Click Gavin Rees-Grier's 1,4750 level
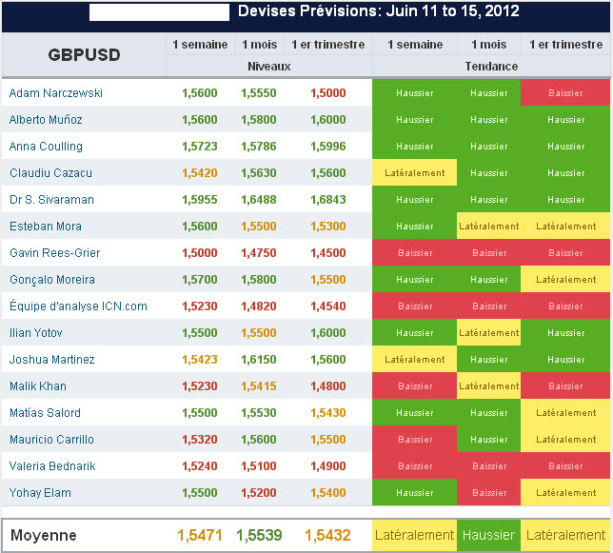Image resolution: width=613 pixels, height=553 pixels. [x=259, y=253]
